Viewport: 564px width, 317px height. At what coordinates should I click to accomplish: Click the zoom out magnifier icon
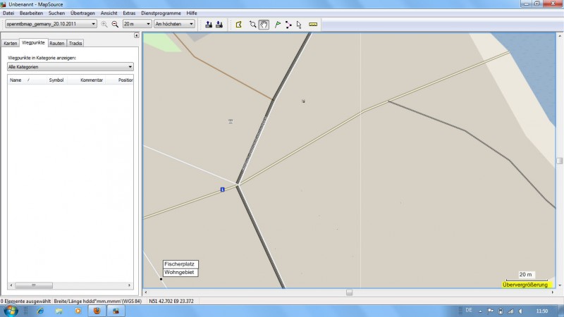click(115, 24)
